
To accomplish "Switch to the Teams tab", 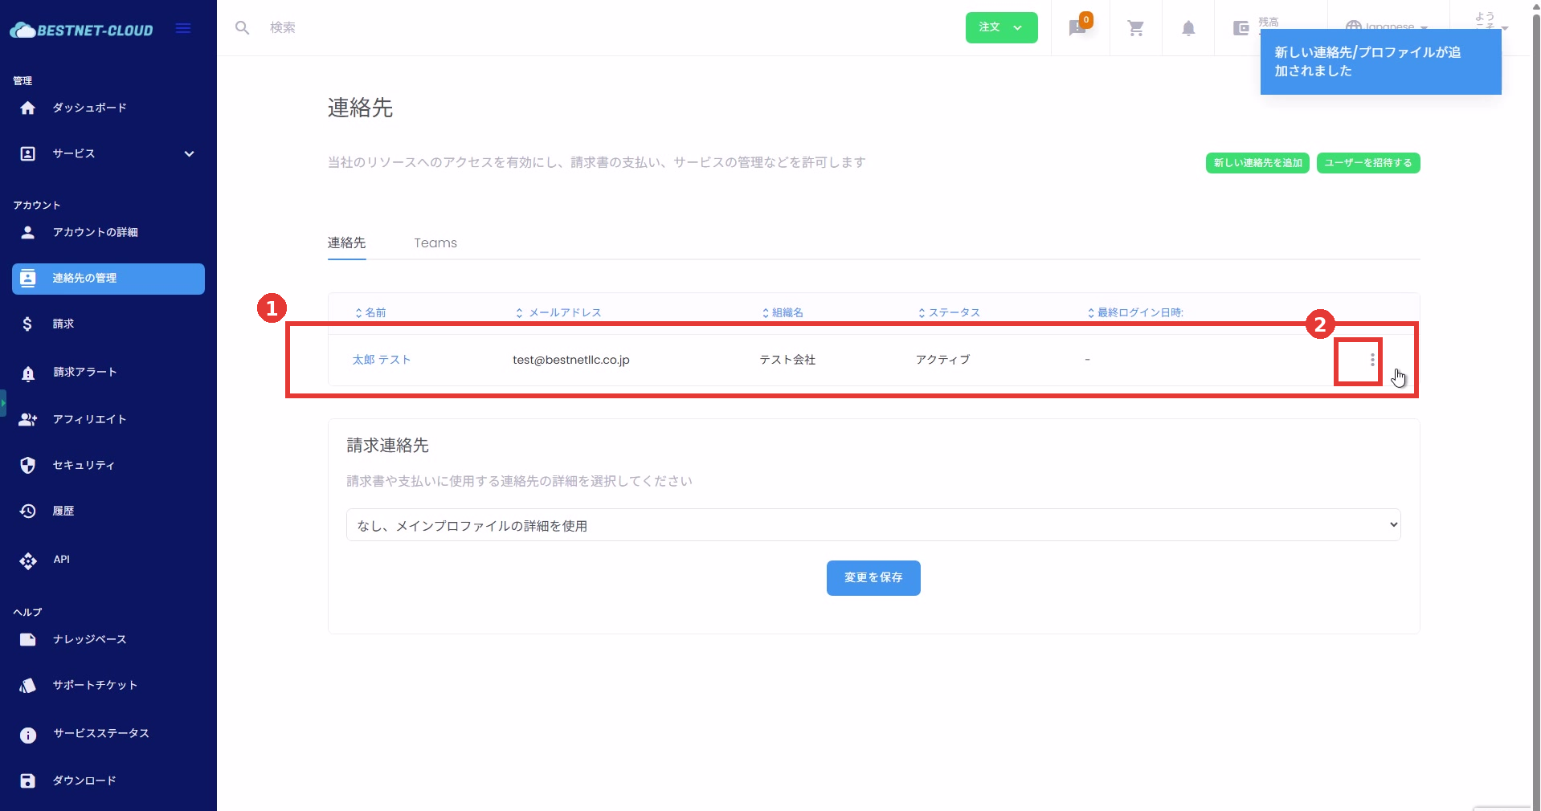I will 435,243.
